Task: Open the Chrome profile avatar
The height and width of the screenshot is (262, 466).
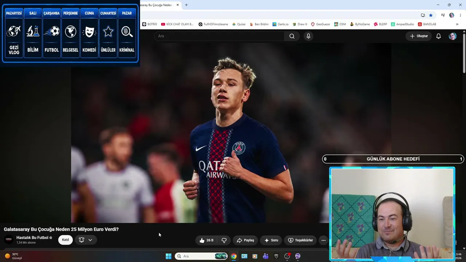Action: [x=452, y=15]
